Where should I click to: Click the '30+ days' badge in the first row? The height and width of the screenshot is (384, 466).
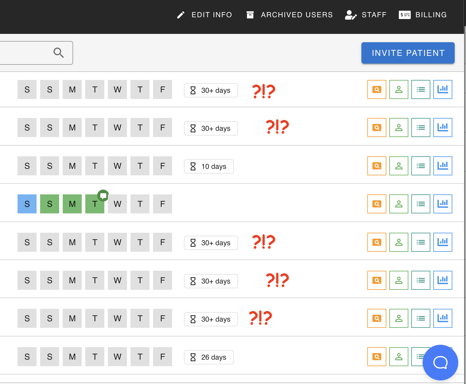(211, 90)
